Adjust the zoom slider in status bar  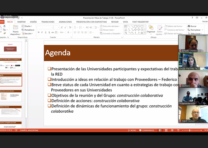[x=190, y=130]
